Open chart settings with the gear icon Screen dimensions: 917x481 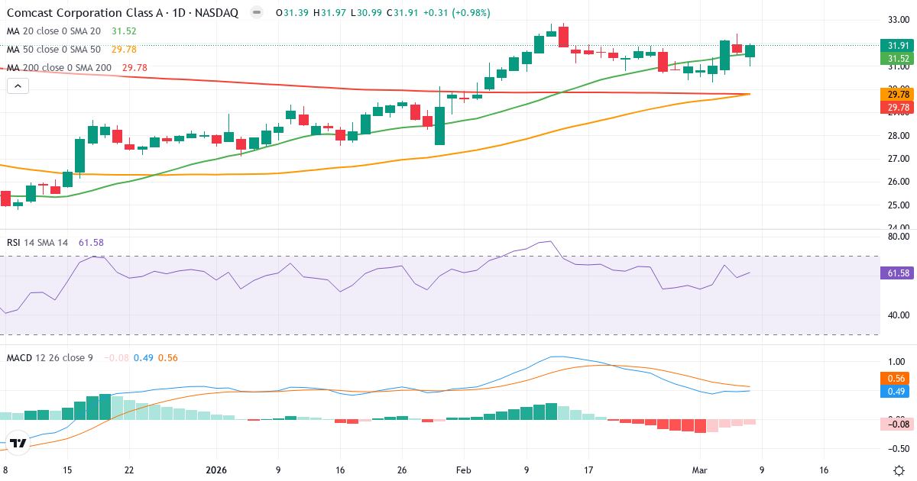coord(899,471)
